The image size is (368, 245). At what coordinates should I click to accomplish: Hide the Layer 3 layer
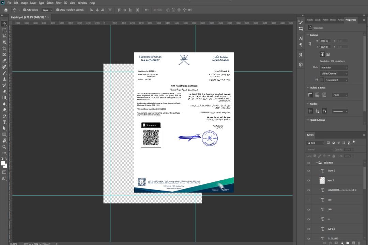(309, 180)
